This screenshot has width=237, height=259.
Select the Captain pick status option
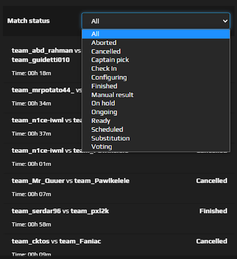click(x=156, y=60)
